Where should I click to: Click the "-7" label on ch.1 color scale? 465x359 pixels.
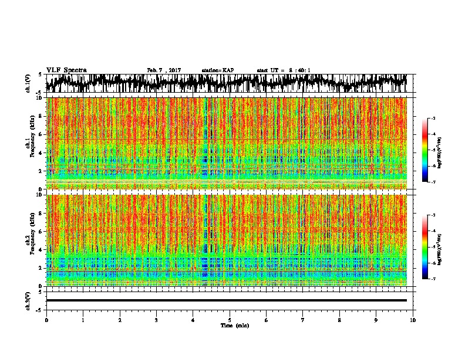pyautogui.click(x=433, y=182)
